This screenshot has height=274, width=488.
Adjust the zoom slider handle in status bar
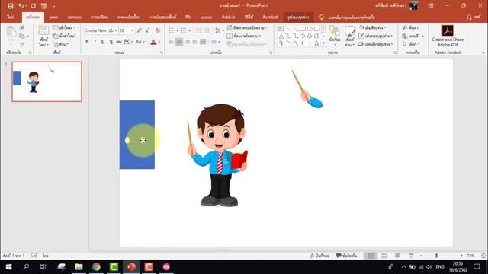coord(436,256)
